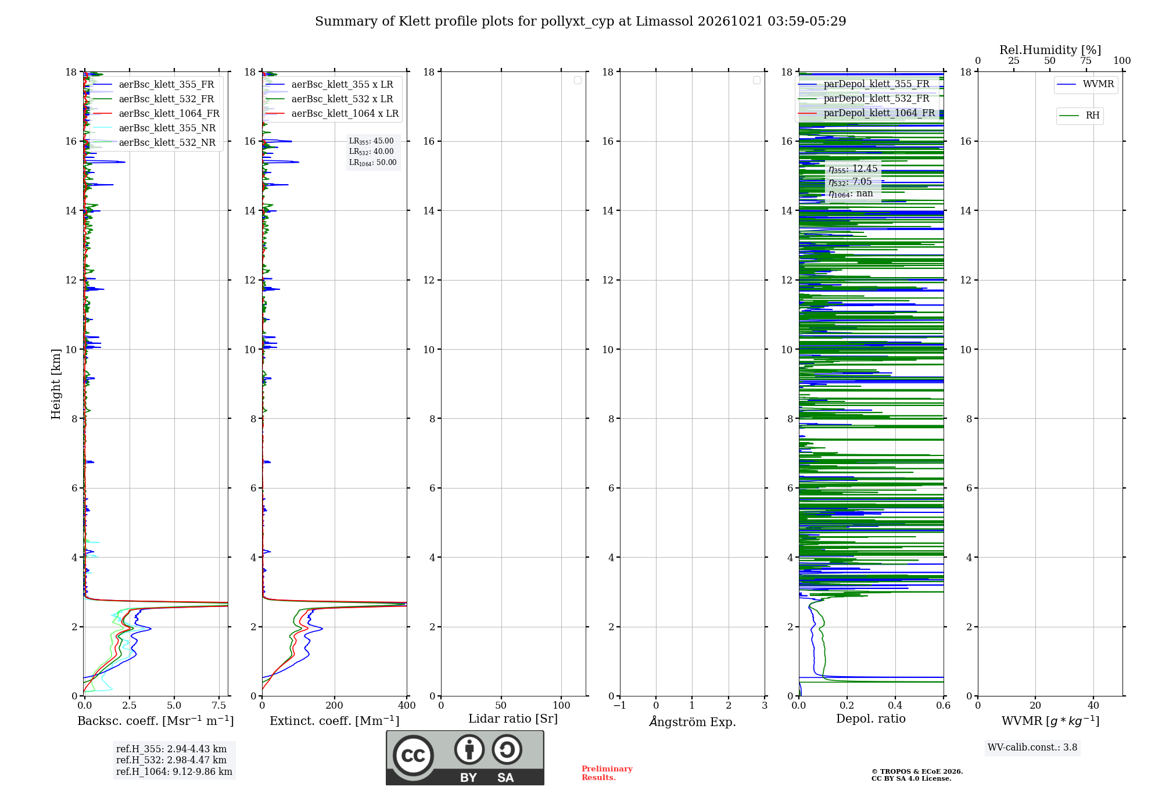Click the Depol. ratio axis label
This screenshot has height=790, width=1162.
click(x=871, y=719)
